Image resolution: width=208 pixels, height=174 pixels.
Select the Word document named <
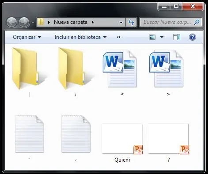coord(120,68)
